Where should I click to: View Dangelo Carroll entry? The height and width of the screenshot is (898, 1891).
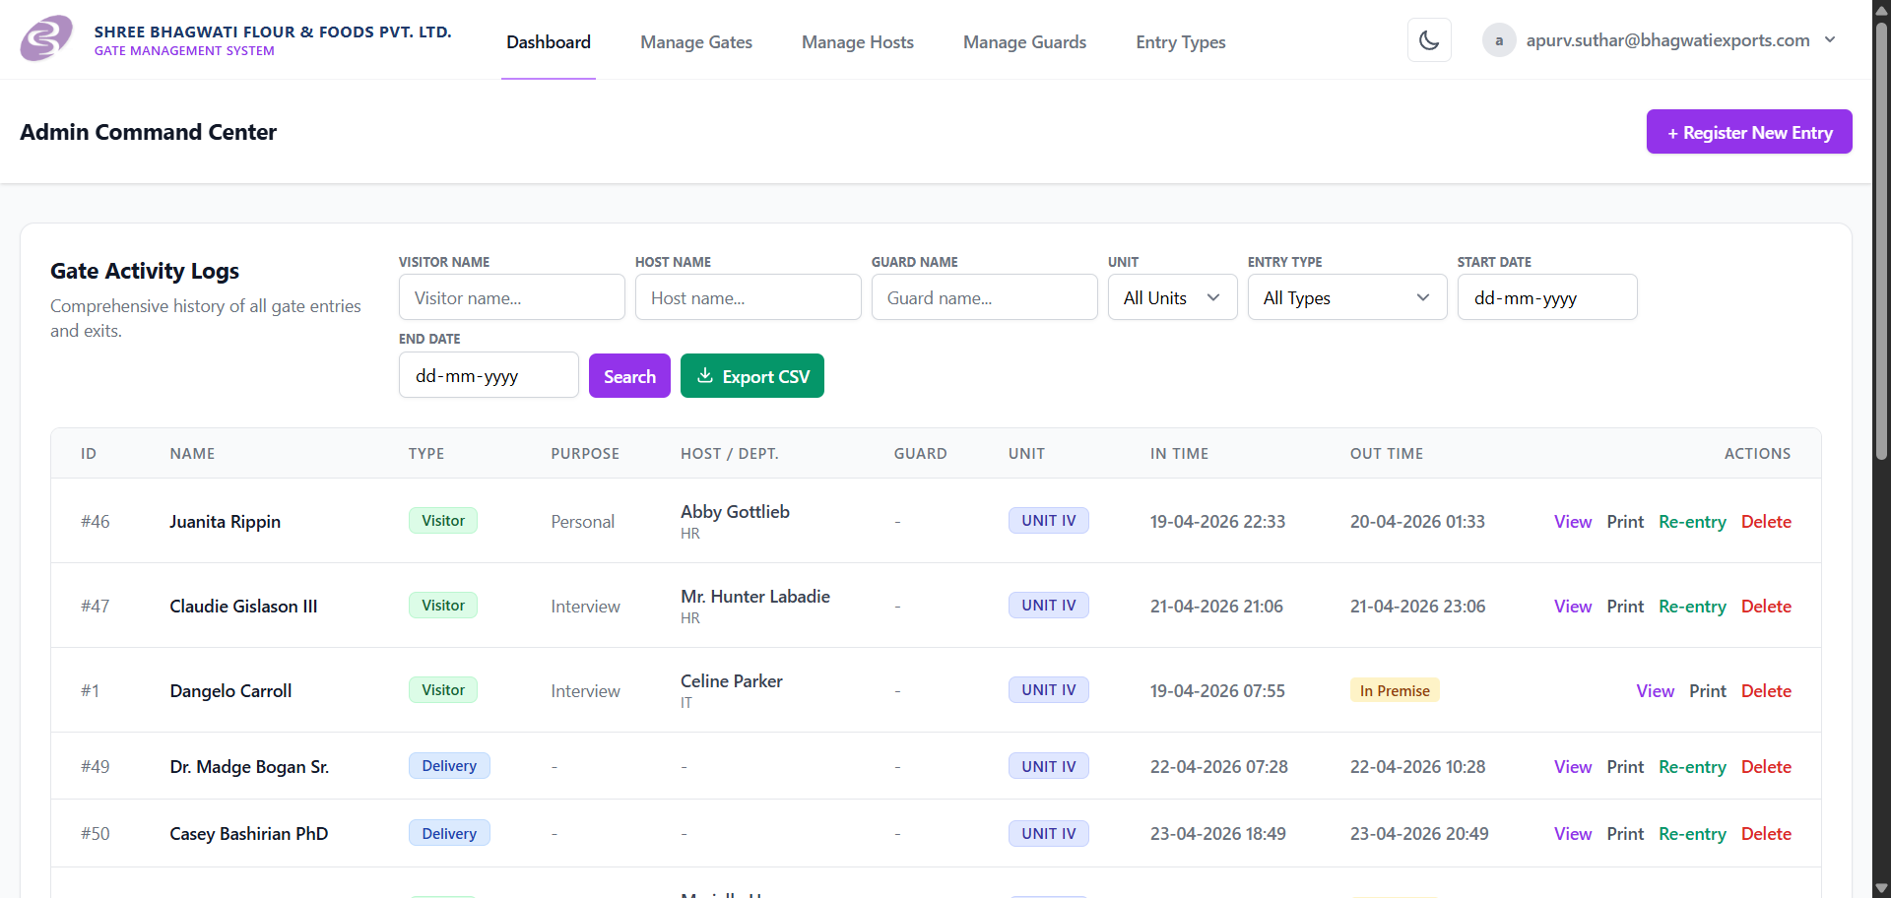pos(1656,691)
